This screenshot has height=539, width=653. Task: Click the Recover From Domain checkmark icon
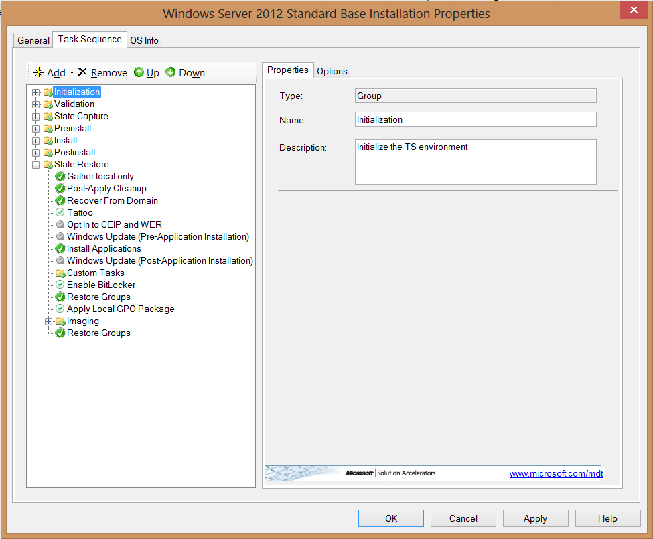(x=60, y=201)
